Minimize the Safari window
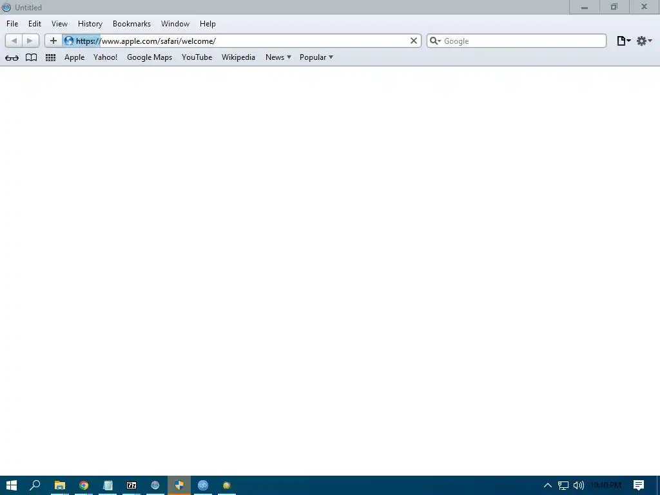This screenshot has height=495, width=660. (584, 7)
